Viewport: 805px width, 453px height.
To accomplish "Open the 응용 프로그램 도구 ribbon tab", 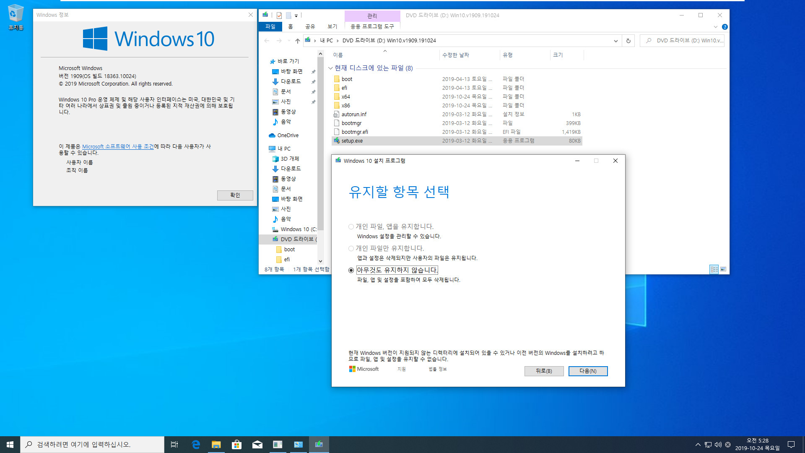I will click(x=372, y=26).
